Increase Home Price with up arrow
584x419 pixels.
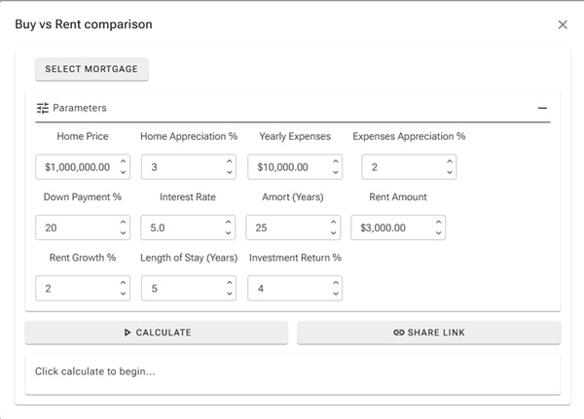[x=123, y=161]
